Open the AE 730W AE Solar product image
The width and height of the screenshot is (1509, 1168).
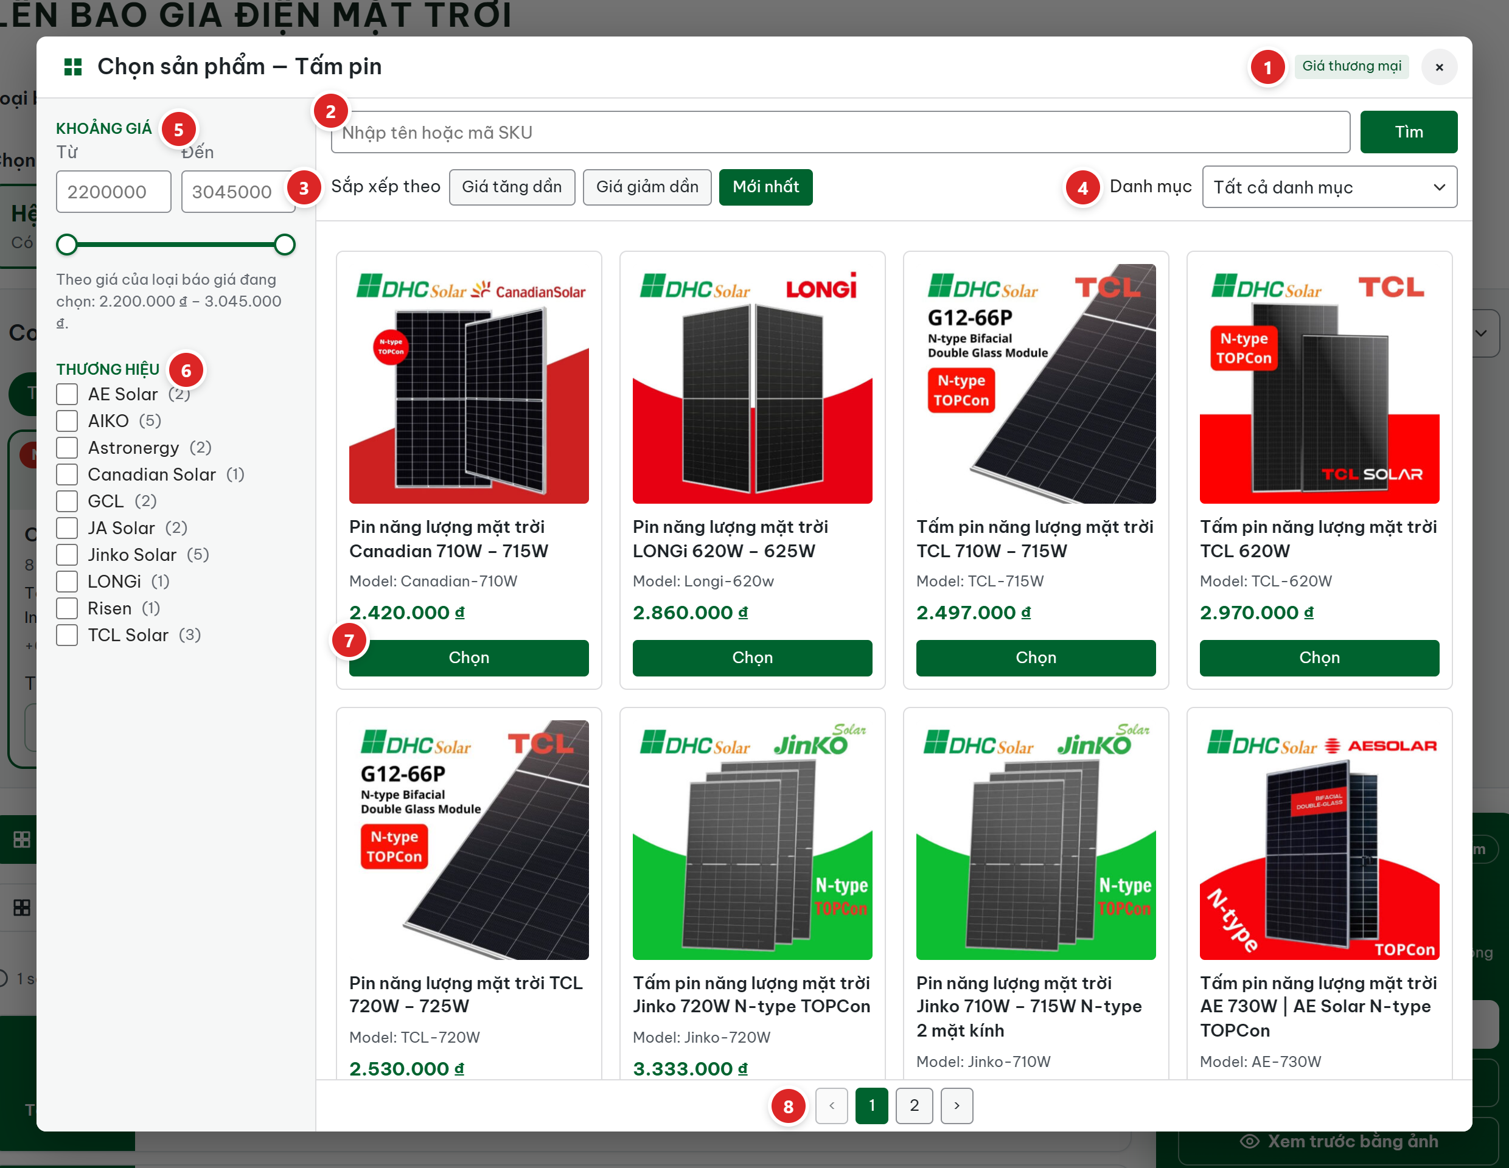coord(1319,840)
